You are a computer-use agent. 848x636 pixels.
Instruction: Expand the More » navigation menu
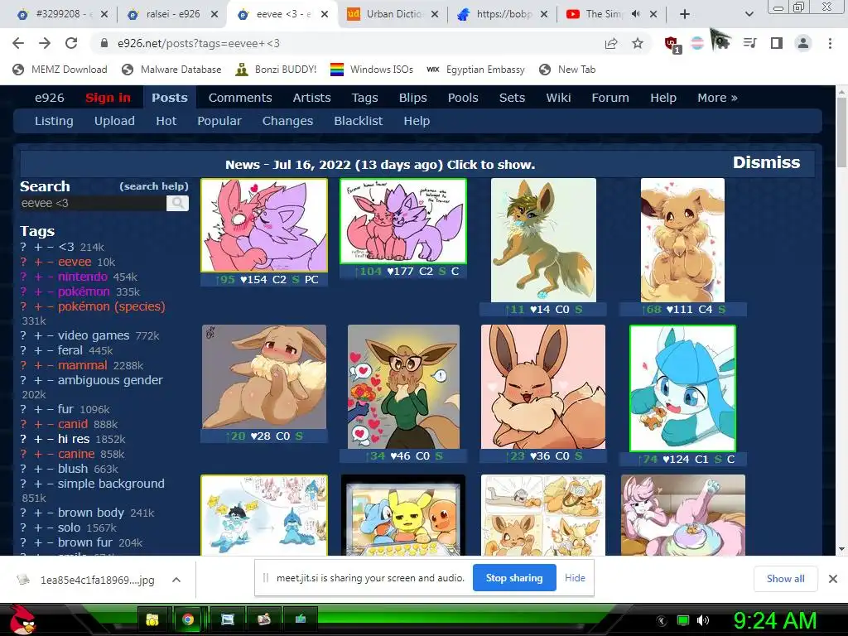coord(717,98)
